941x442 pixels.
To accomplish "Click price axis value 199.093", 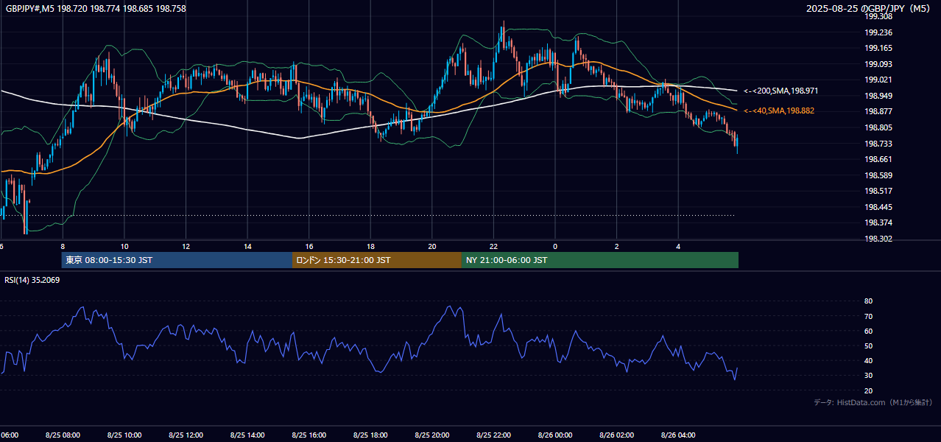I will click(x=878, y=64).
